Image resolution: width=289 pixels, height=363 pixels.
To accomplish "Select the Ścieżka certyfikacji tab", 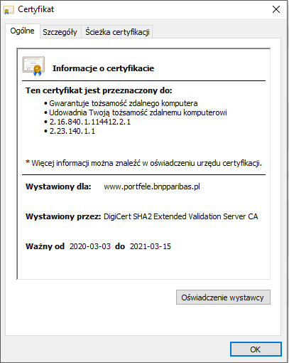I will click(x=117, y=32).
